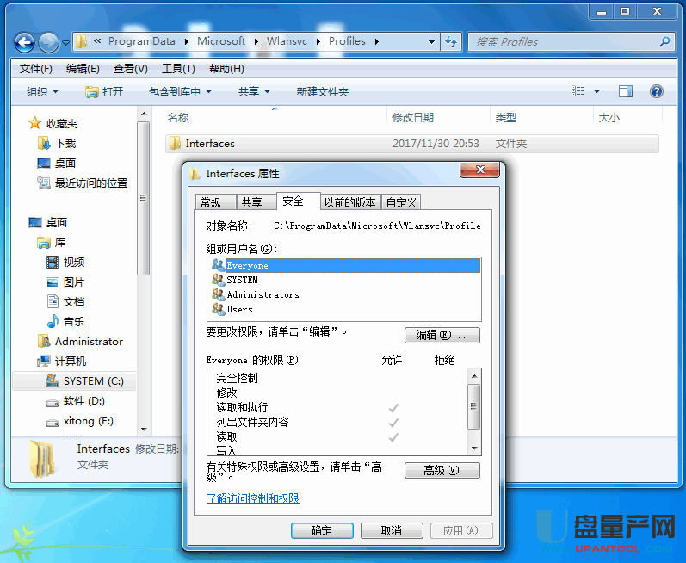Open the Help question mark icon
Viewport: 686px width, 563px height.
656,91
